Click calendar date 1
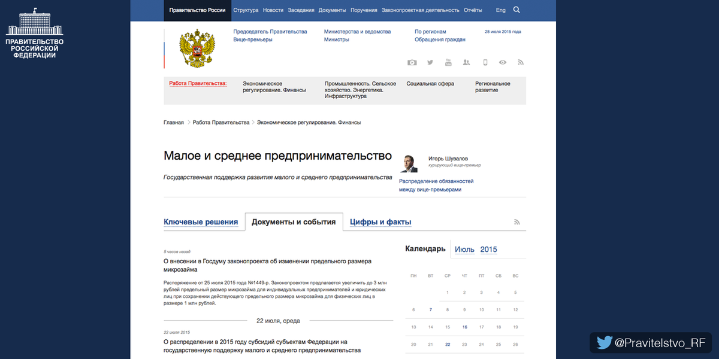719x359 pixels. coord(448,293)
